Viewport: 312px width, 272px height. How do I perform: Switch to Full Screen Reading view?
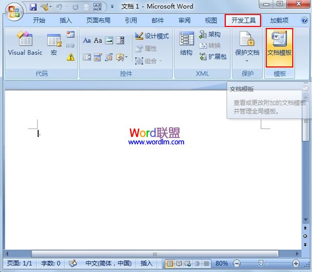[x=179, y=264]
